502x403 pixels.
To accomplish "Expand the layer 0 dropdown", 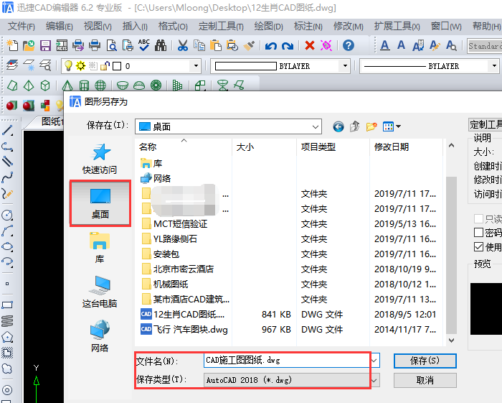I will pos(196,66).
